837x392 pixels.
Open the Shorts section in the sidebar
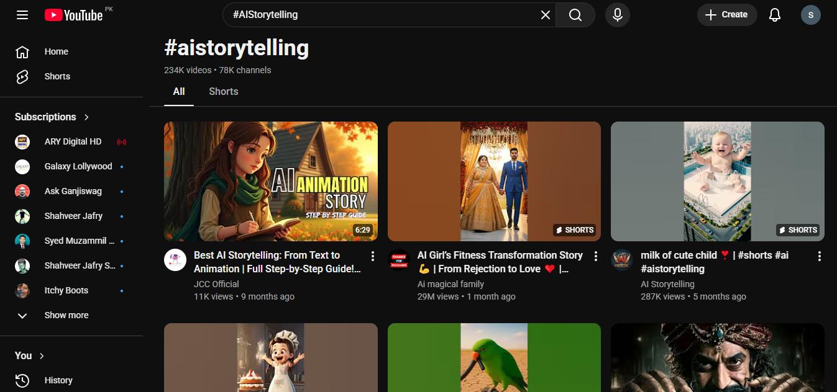click(x=57, y=76)
